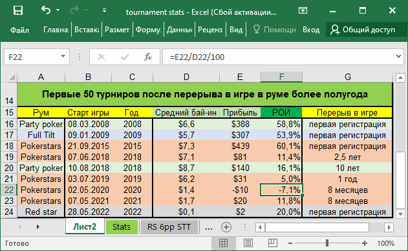The image size is (408, 251).
Task: Select column F header
Action: click(281, 77)
